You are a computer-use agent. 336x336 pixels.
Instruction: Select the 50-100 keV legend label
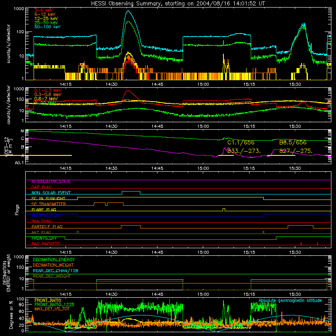[47, 27]
